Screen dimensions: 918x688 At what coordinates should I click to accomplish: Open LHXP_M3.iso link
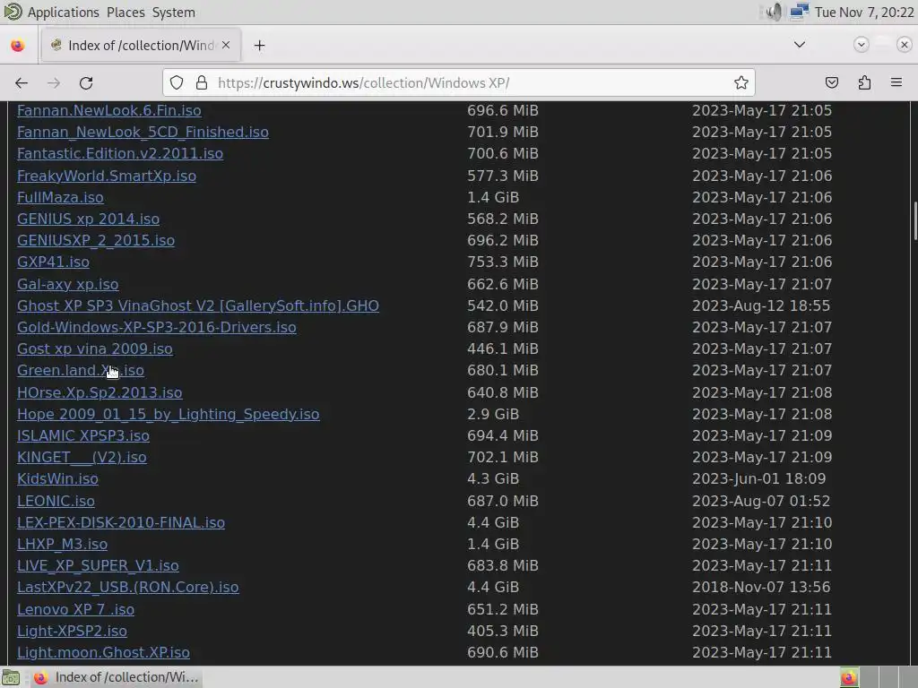coord(62,545)
